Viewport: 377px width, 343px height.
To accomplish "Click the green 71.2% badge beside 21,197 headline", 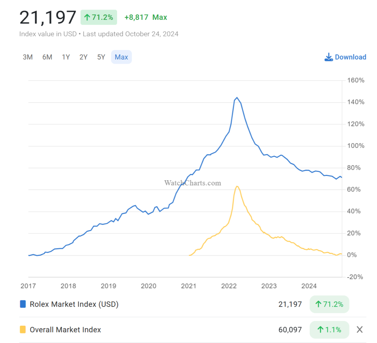I will click(x=99, y=17).
